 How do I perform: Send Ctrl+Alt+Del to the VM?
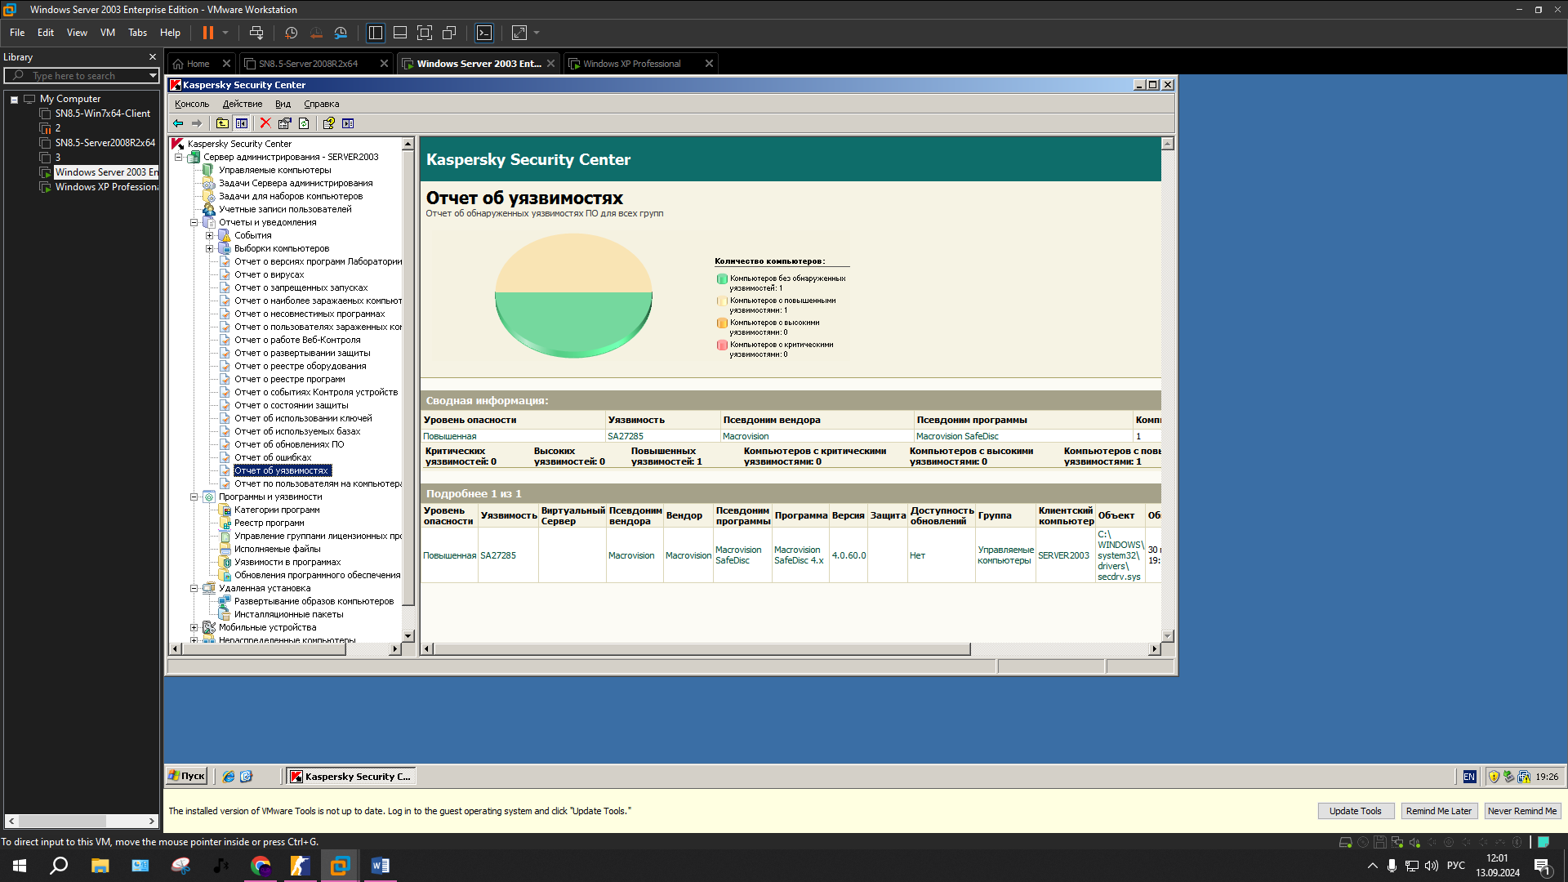[256, 33]
